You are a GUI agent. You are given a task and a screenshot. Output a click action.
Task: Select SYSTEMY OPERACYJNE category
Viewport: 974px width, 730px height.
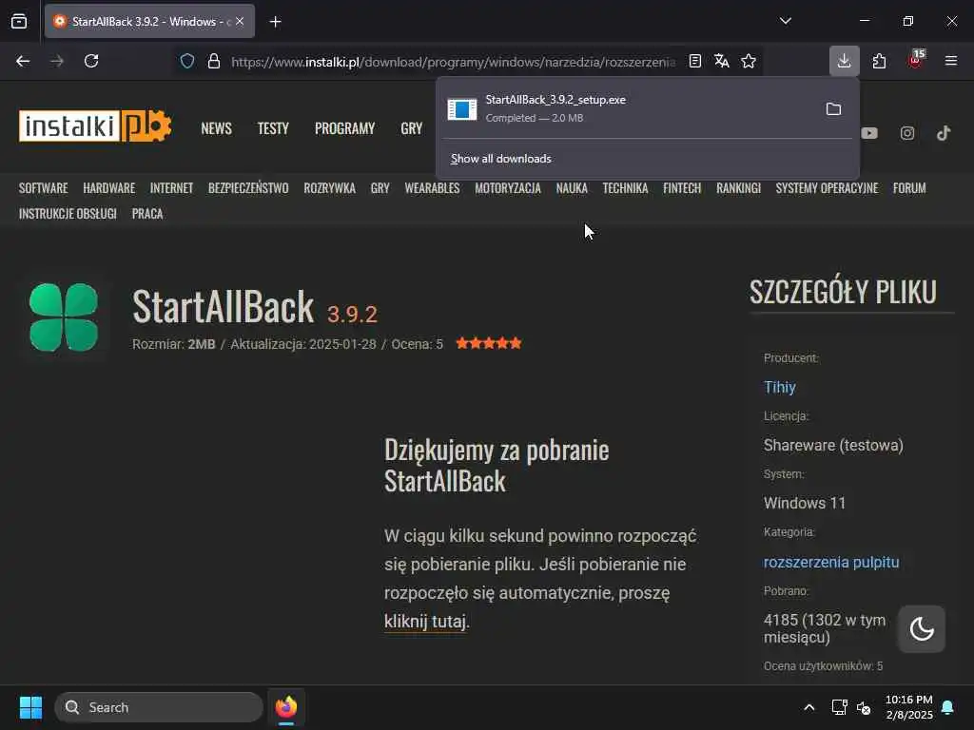tap(827, 188)
